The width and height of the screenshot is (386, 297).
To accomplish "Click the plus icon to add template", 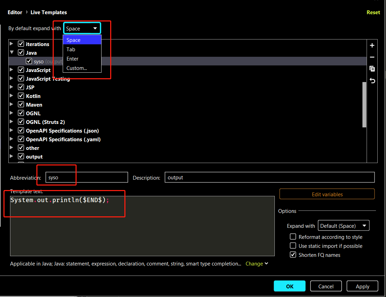I will tap(372, 45).
